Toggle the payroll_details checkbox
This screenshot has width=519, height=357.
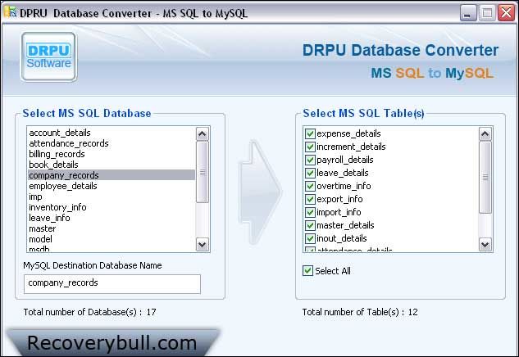[x=310, y=160]
